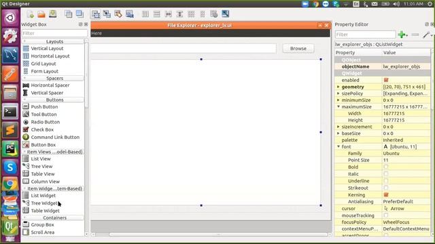Toggle the Kerning font checkbox
This screenshot has height=244, width=435.
point(386,195)
